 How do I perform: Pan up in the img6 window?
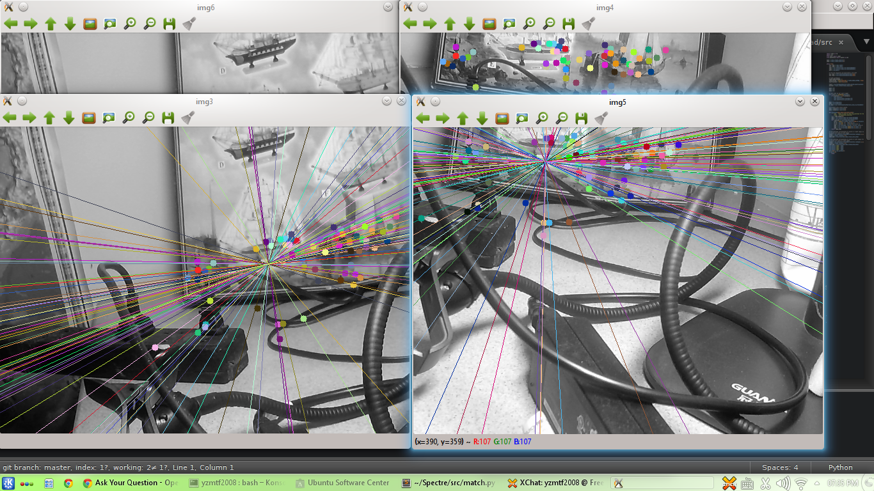pos(51,24)
